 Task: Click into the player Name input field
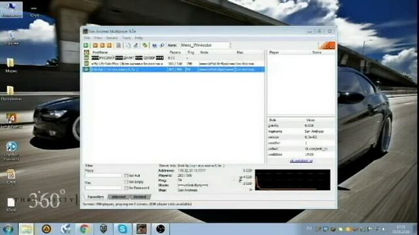204,45
